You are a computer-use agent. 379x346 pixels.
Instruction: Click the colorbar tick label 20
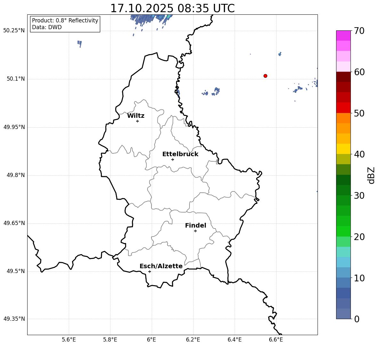[359, 237]
